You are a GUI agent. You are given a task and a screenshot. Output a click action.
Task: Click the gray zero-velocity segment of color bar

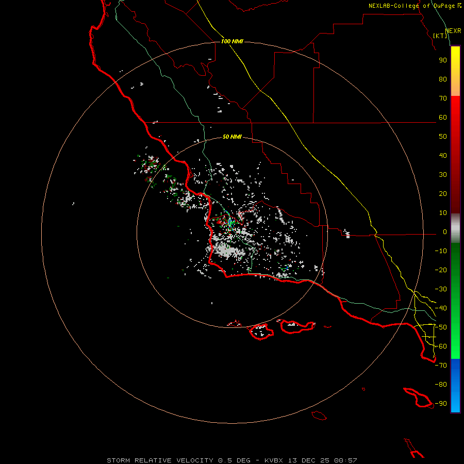point(455,228)
